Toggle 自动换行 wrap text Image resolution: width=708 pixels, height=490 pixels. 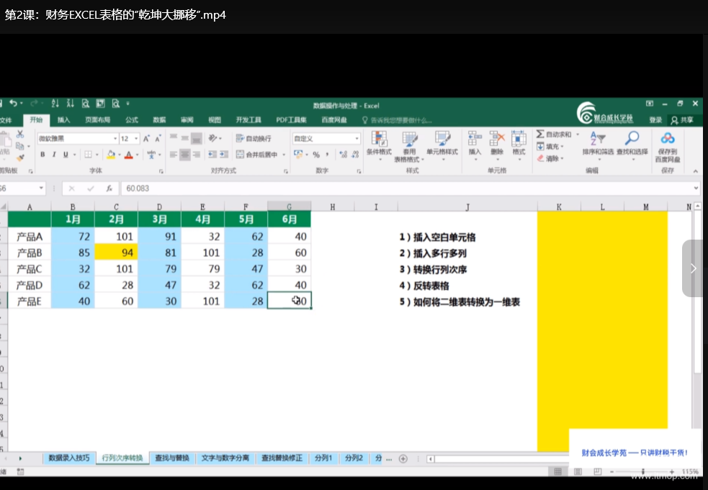[x=254, y=139]
